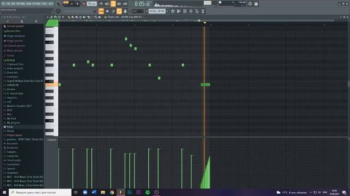Open the HELP menu
Screen dimensions: 350x196
point(51,4)
